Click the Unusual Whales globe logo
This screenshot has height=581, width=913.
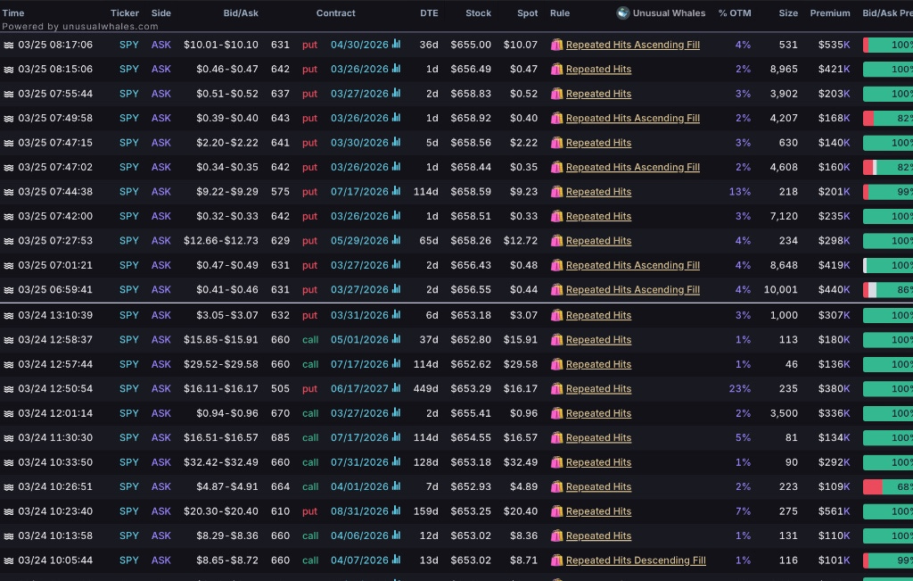[x=623, y=12]
